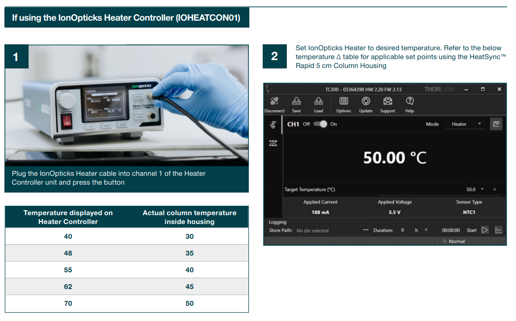Decrease target temperature with the down arrow

click(x=482, y=190)
